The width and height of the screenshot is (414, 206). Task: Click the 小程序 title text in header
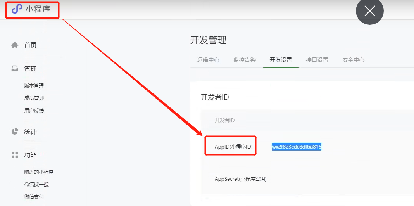click(38, 9)
